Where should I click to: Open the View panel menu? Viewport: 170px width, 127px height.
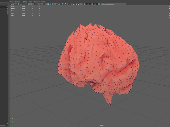click(x=12, y=2)
